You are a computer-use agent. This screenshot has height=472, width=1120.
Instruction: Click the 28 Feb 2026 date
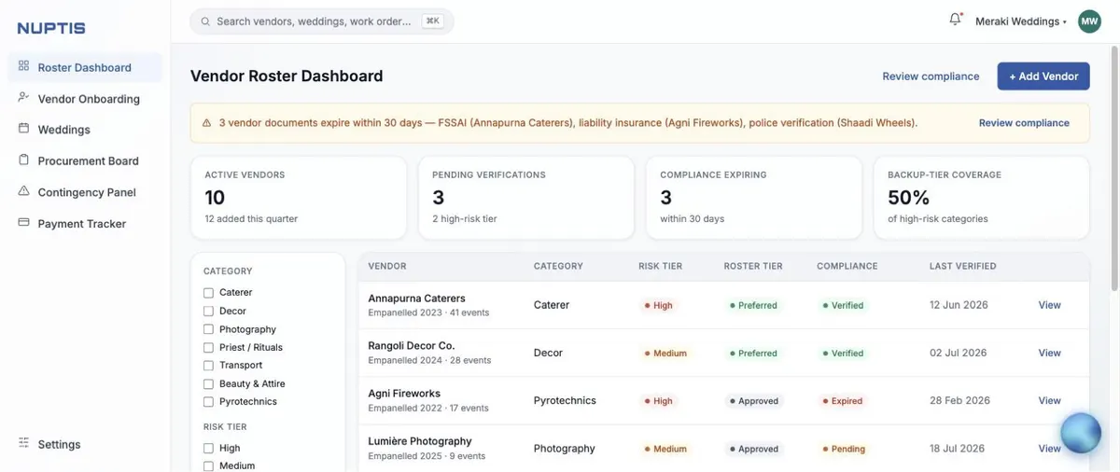(x=959, y=400)
